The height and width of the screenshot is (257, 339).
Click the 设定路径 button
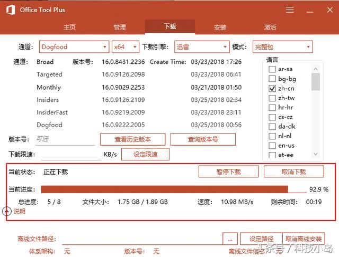(x=261, y=239)
